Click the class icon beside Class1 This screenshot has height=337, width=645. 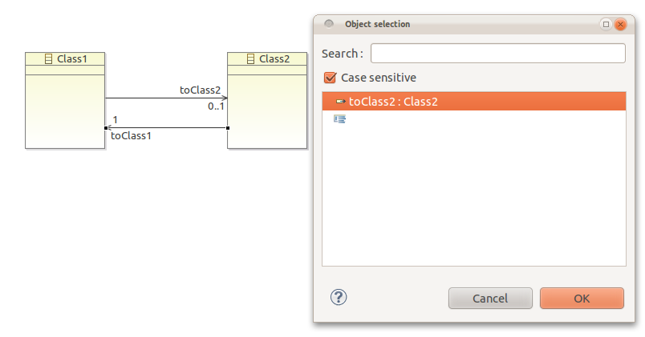pyautogui.click(x=48, y=59)
